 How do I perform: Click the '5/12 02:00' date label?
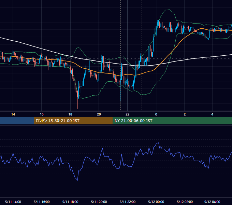tap(185, 202)
